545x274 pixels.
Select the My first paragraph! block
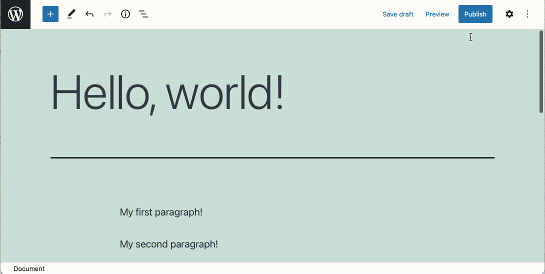tap(161, 212)
